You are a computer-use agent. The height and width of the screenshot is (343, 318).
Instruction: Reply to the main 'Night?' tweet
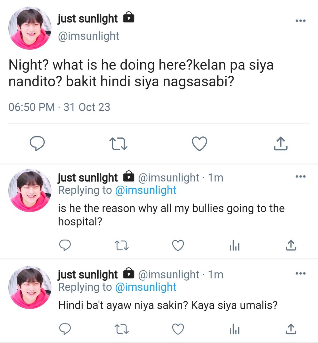coord(37,143)
